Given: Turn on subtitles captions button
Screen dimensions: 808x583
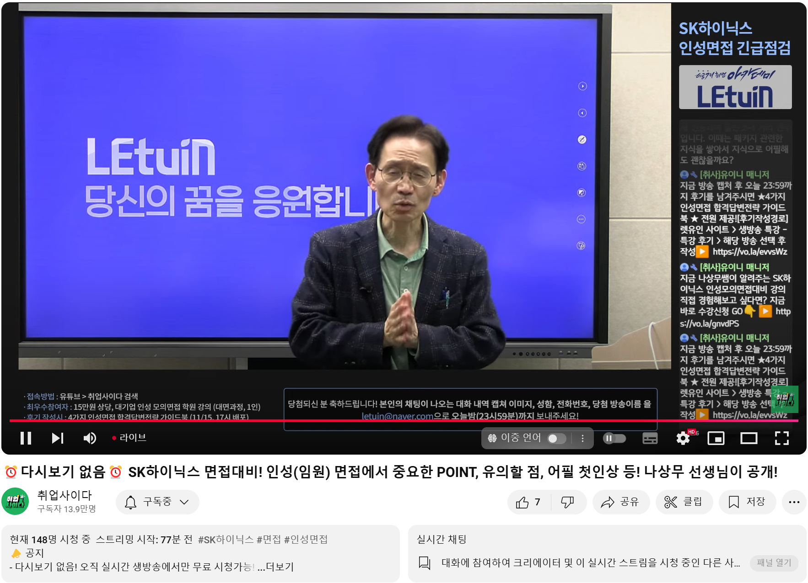Looking at the screenshot, I should click(x=650, y=438).
